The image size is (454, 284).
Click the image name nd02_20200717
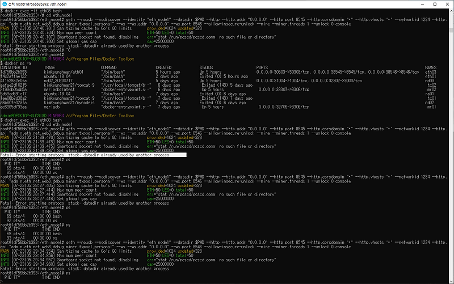tap(58, 80)
